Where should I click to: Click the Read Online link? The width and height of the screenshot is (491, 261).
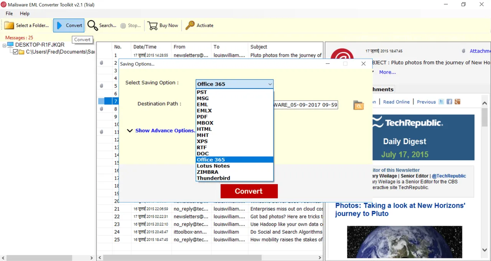tap(396, 102)
